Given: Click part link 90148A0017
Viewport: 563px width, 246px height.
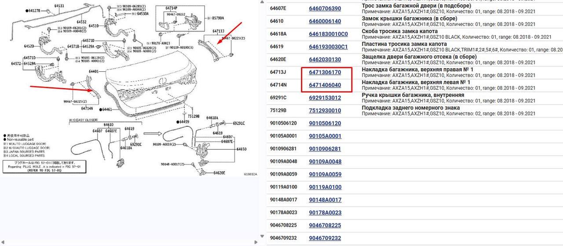Looking at the screenshot, I should click(325, 200).
